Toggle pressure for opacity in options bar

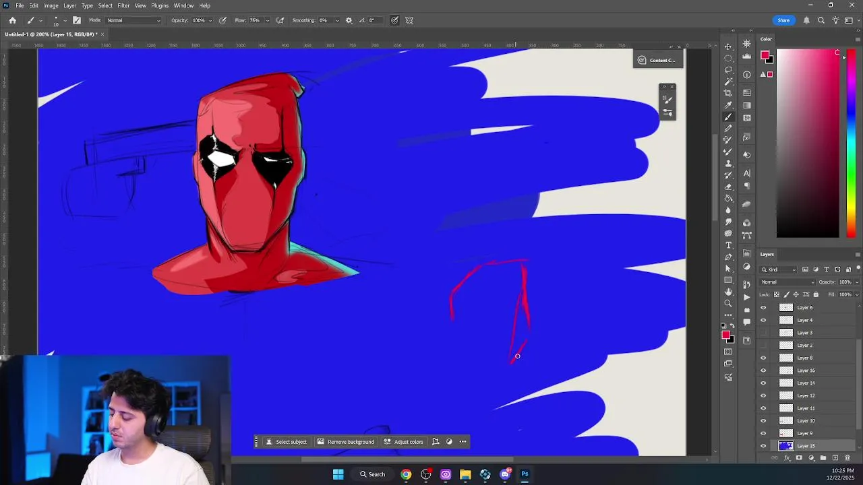click(x=222, y=20)
